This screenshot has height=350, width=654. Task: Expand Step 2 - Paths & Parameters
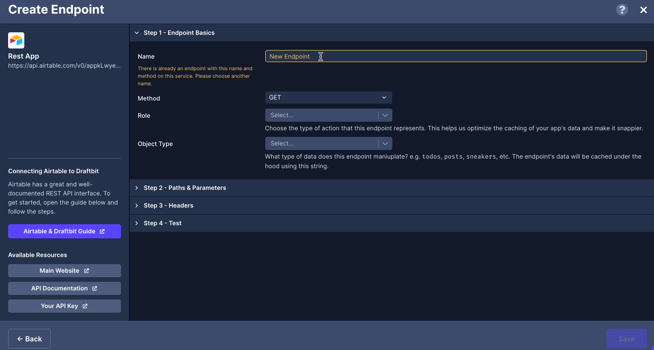click(x=392, y=188)
